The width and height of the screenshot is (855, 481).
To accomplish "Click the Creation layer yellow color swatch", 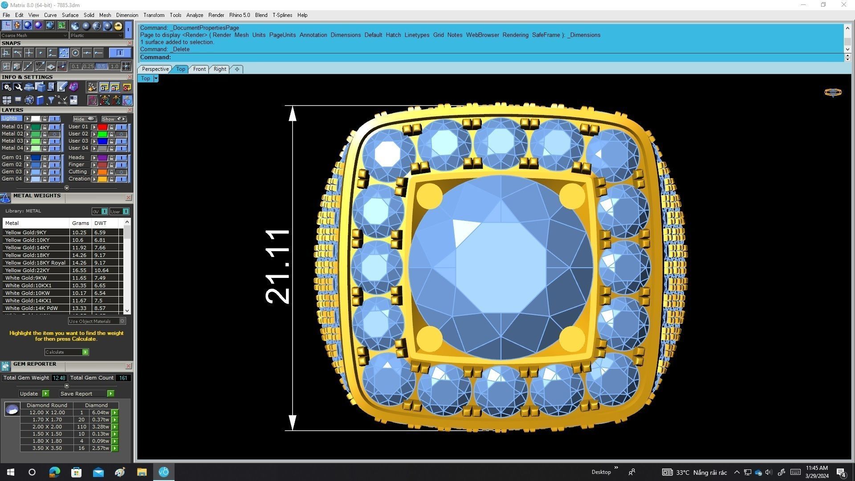I will (102, 179).
